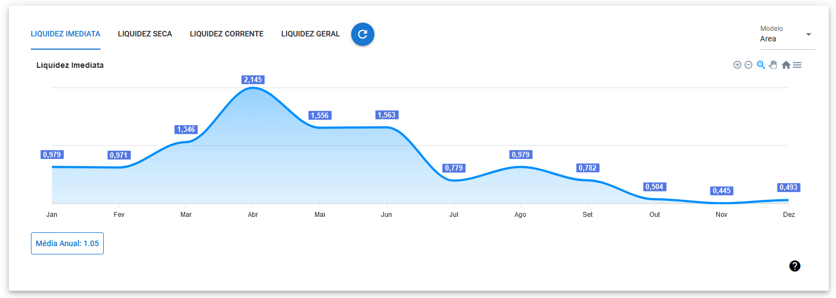Reset chart zoom with home icon

click(x=786, y=65)
